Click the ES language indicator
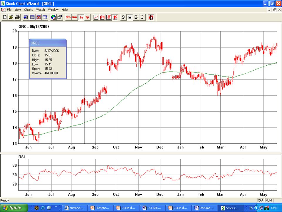The width and height of the screenshot is (282, 212). point(251,208)
